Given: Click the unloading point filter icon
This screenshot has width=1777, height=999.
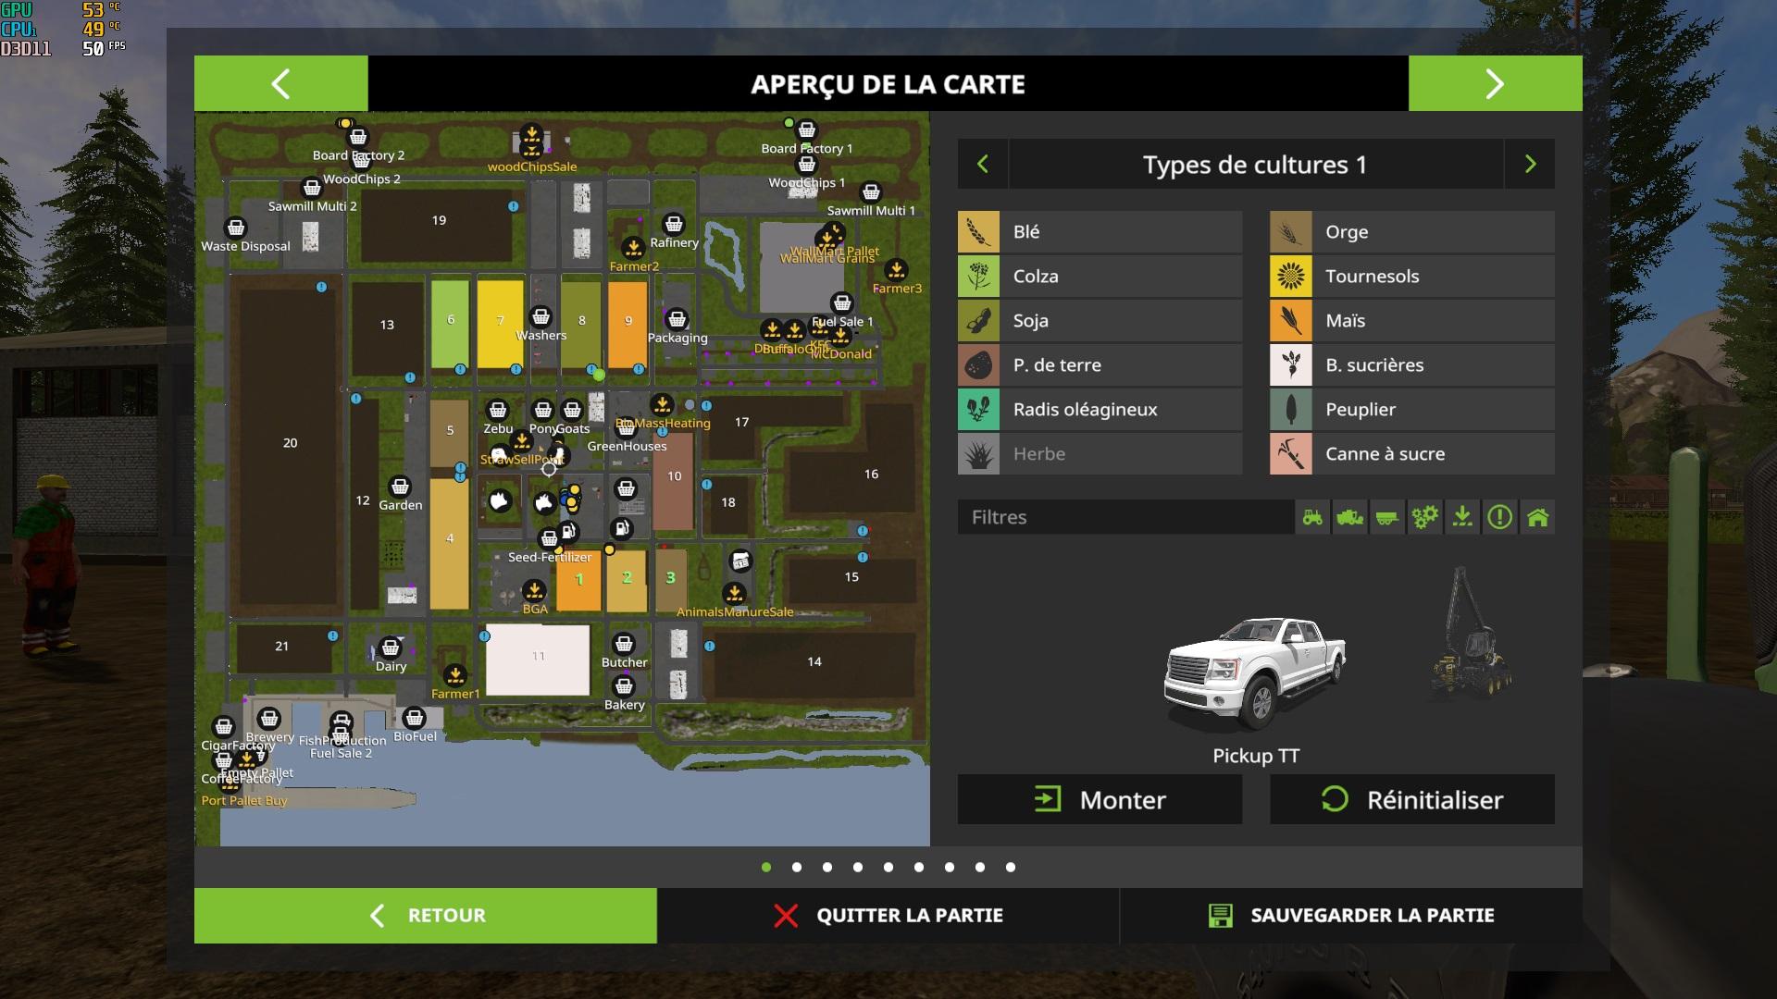Looking at the screenshot, I should pos(1462,517).
